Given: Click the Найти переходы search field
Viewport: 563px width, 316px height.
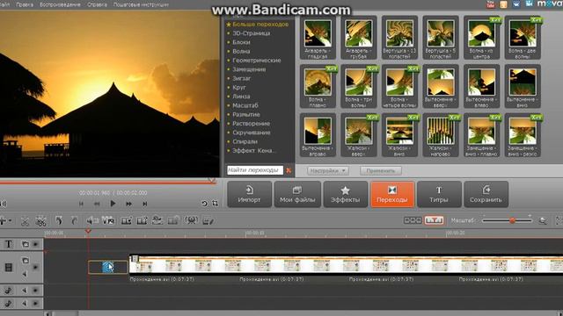Looking at the screenshot, I should 254,170.
